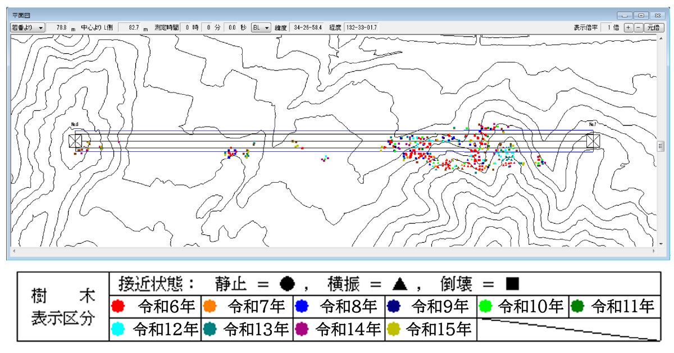Click the red 令和6年 legend swatch
Screen dimensions: 674x353
coord(117,306)
